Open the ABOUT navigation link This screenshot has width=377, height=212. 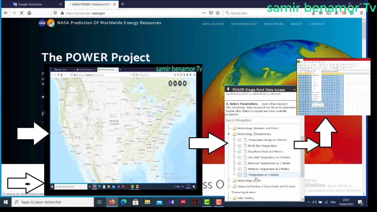click(x=297, y=24)
